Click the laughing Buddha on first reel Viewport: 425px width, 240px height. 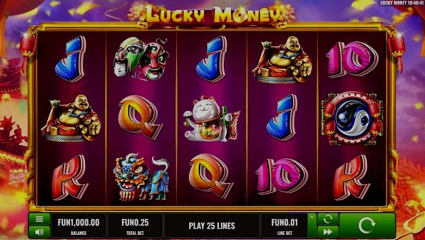point(71,118)
